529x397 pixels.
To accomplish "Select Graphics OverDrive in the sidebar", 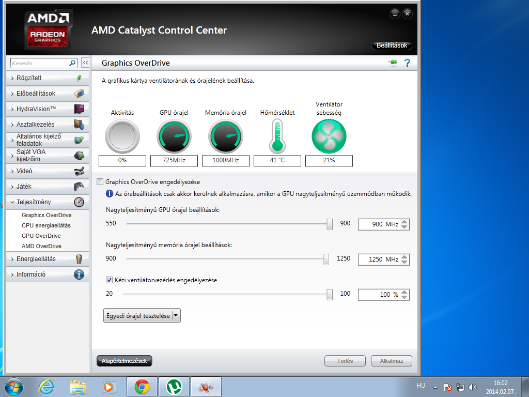I will pos(46,215).
